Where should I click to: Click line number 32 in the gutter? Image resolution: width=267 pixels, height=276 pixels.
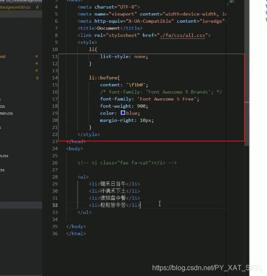(55, 205)
